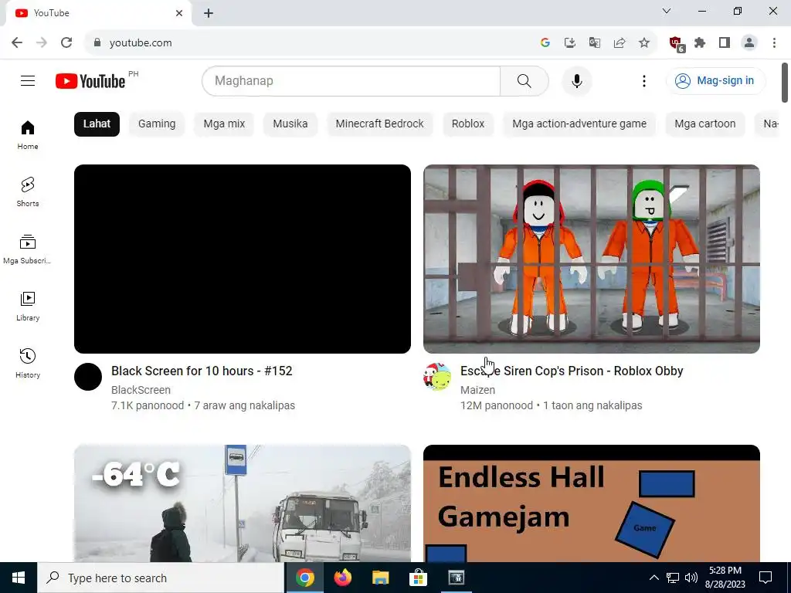The width and height of the screenshot is (791, 593).
Task: Select the Roblox filter chip
Action: pyautogui.click(x=467, y=124)
